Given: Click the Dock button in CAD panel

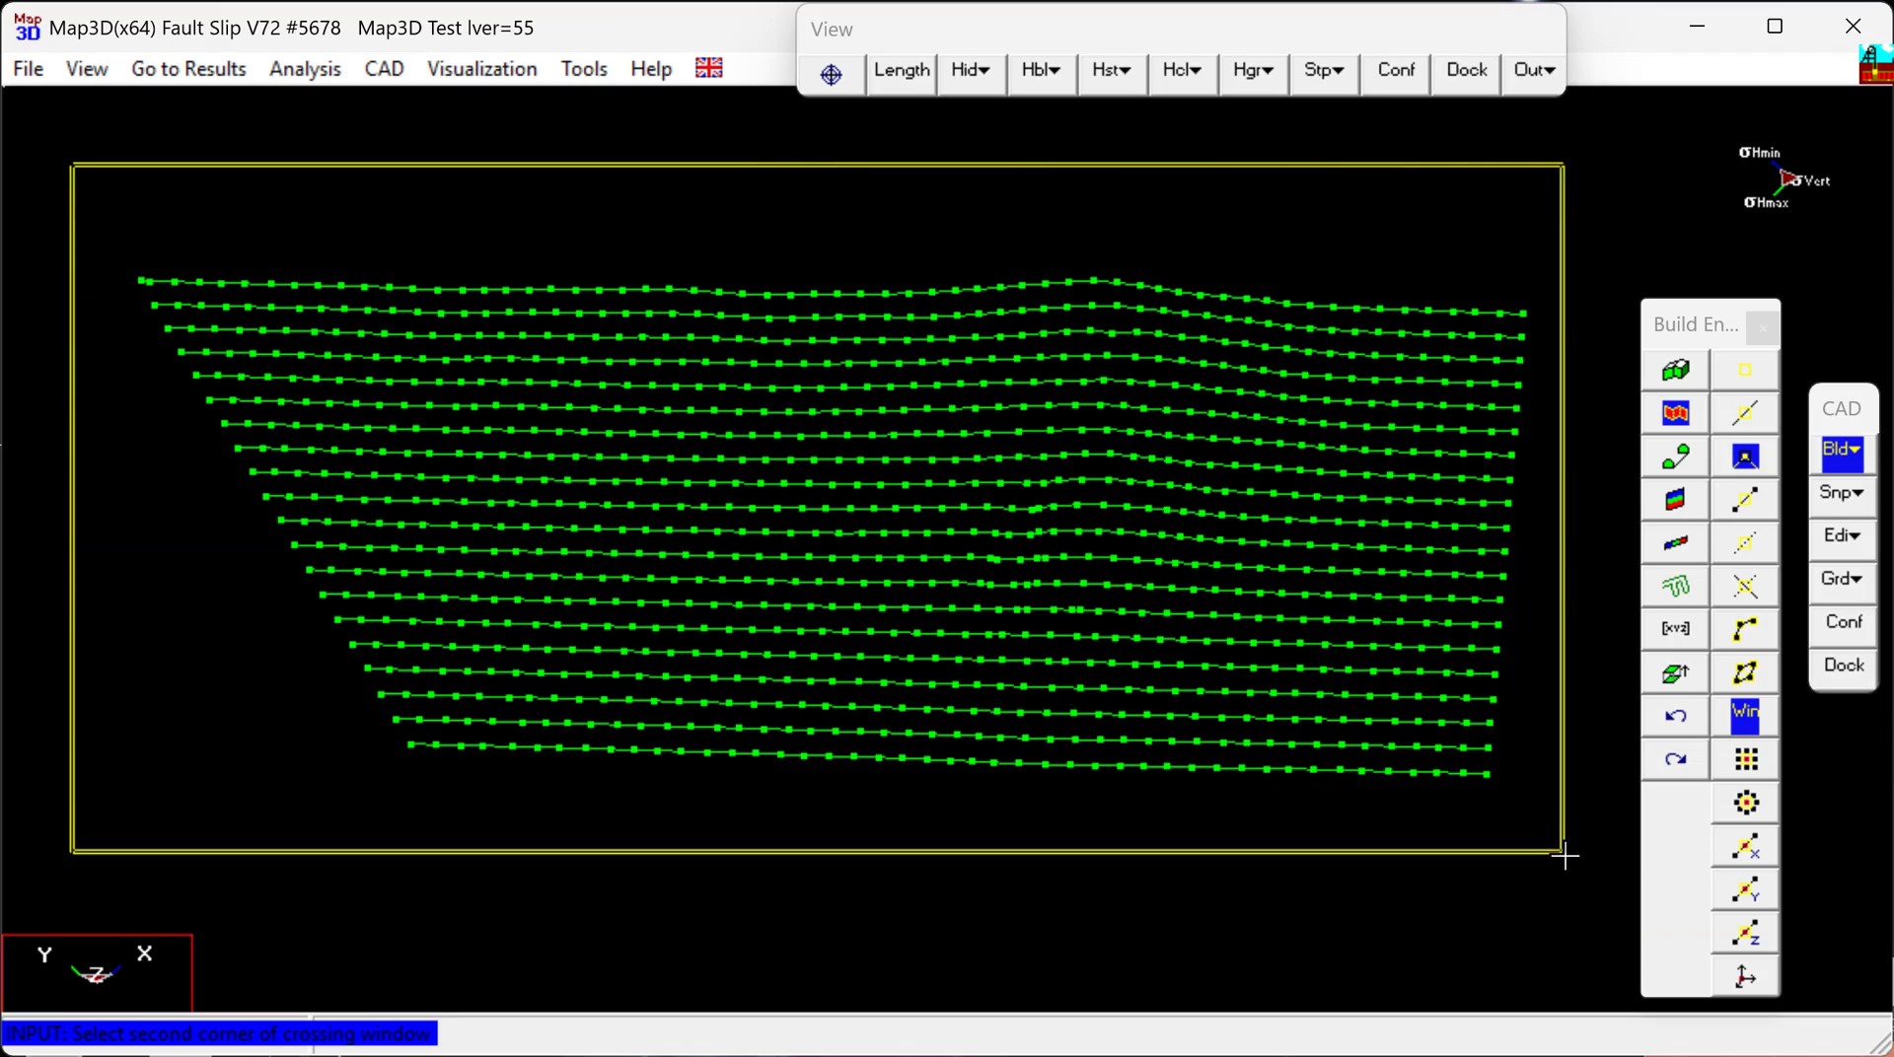Looking at the screenshot, I should pyautogui.click(x=1843, y=666).
